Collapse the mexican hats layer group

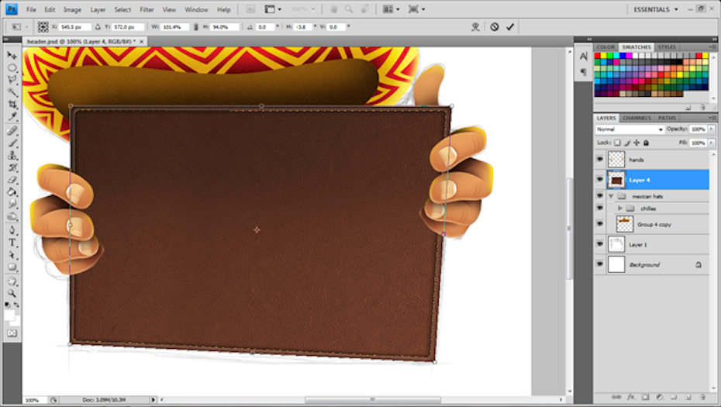tap(610, 197)
